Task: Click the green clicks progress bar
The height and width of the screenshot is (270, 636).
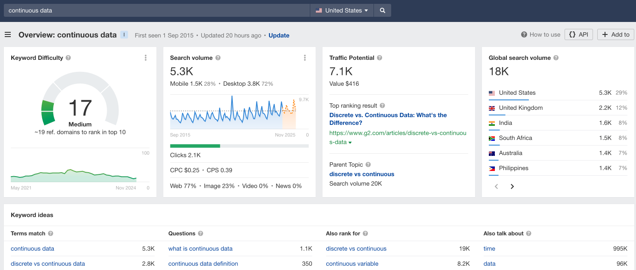Action: click(195, 146)
